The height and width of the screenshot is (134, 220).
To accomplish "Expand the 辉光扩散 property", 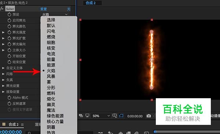I will pyautogui.click(x=3, y=38).
